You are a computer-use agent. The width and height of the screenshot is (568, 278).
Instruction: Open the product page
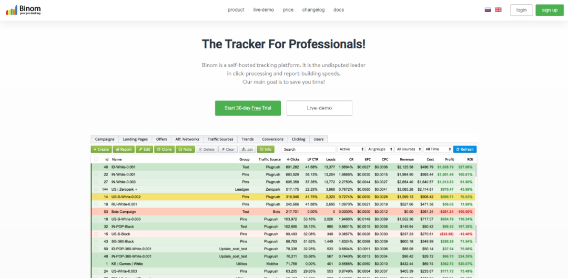pyautogui.click(x=236, y=10)
